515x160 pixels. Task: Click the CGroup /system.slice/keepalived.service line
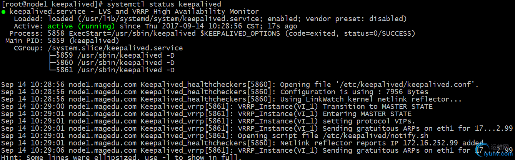(x=98, y=48)
